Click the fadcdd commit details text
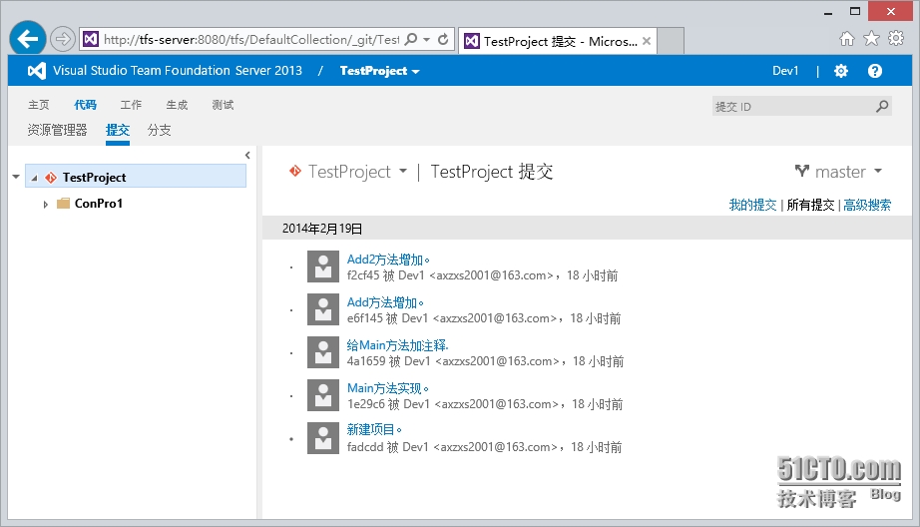Viewport: 920px width, 527px height. (x=484, y=447)
